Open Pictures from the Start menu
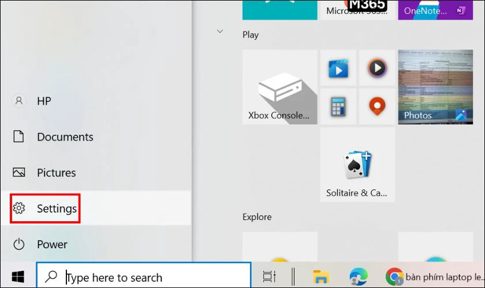 [x=96, y=173]
